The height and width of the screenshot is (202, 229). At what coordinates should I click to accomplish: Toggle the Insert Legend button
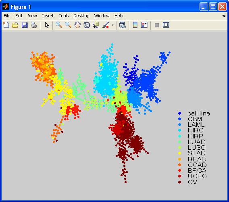point(144,25)
